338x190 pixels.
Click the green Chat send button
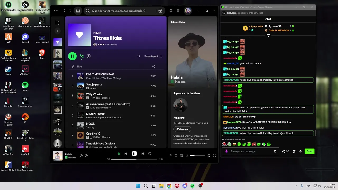click(x=309, y=151)
